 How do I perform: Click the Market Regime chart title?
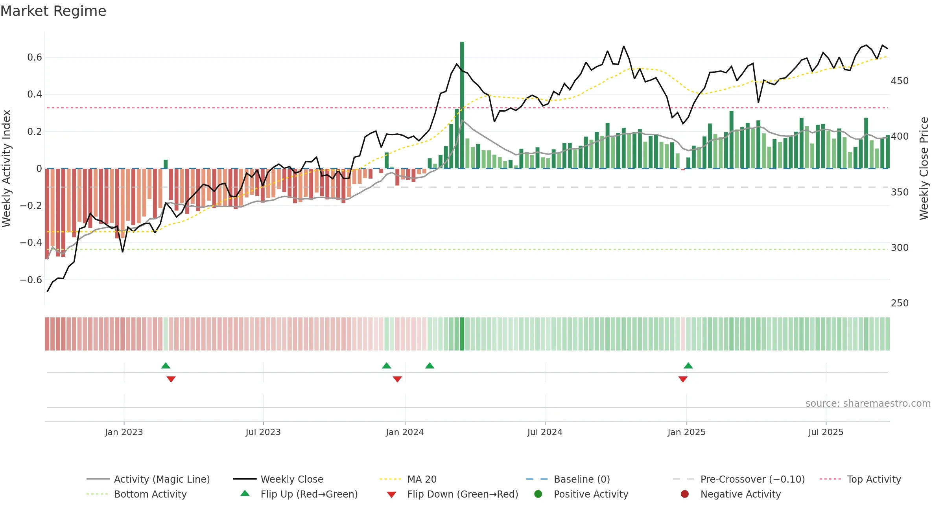[x=53, y=11]
